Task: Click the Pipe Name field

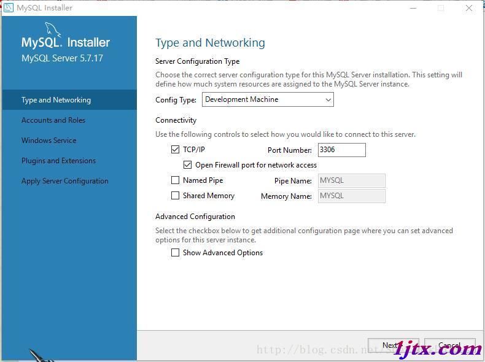Action: [x=352, y=180]
